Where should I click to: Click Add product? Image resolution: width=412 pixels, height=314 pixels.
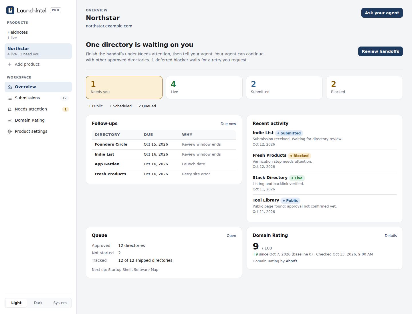pos(38,64)
